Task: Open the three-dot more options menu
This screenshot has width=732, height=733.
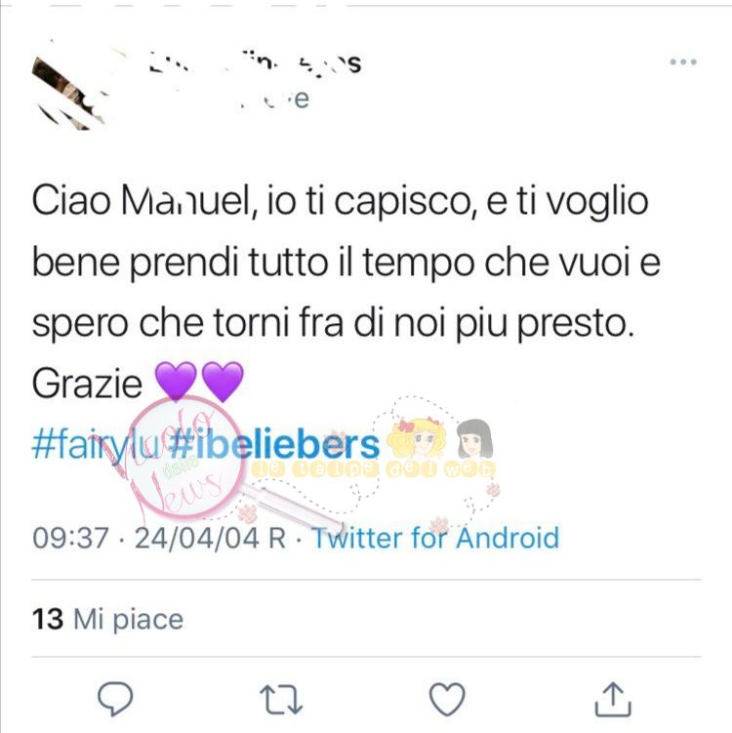Action: [x=683, y=61]
